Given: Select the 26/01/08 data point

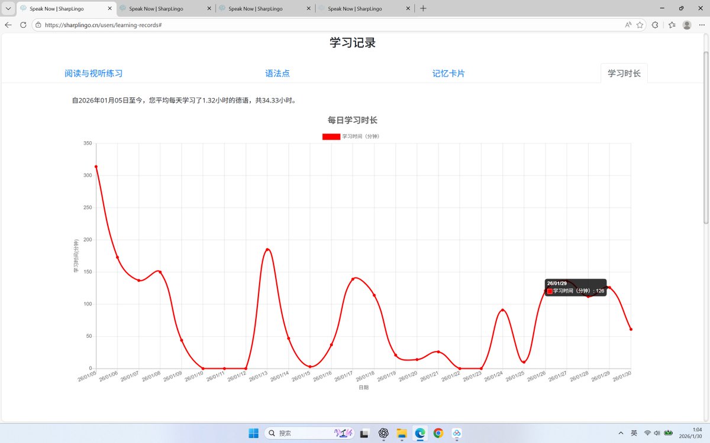Looking at the screenshot, I should tap(160, 272).
